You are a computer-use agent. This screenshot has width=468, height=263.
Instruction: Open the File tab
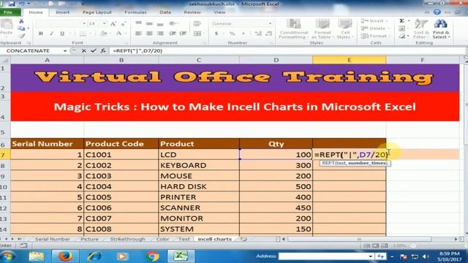[x=10, y=12]
